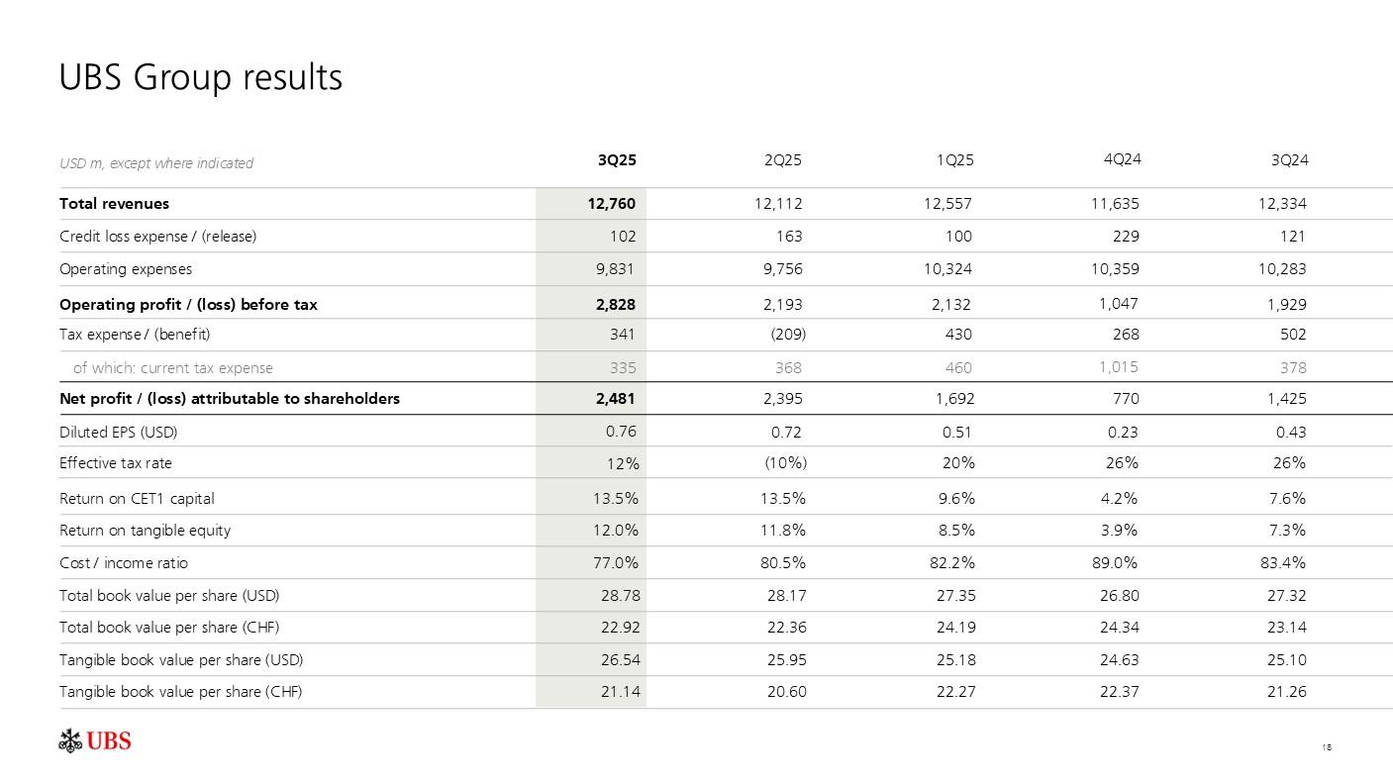Select 'Tangible book value per share (CHF)' label
Screen dimensions: 1393x784
click(180, 692)
